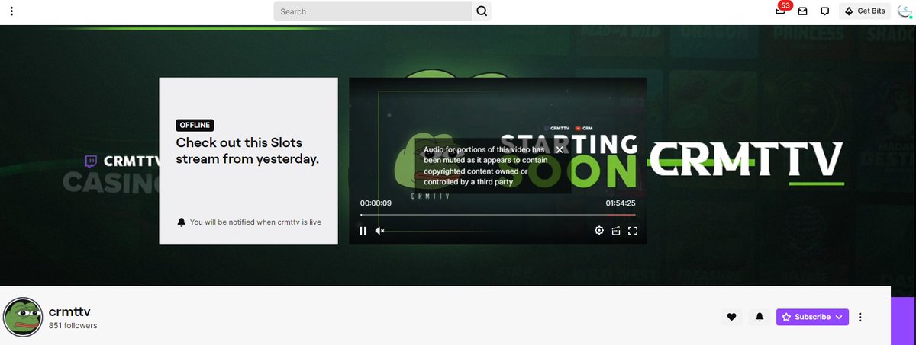Click the 851 followers text
Image resolution: width=916 pixels, height=345 pixels.
(x=73, y=326)
